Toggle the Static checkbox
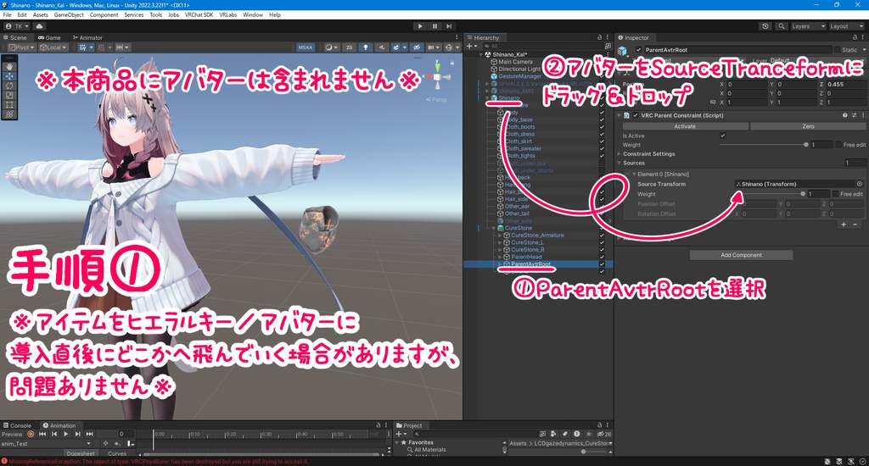Screen dimensions: 869x466 tap(838, 50)
